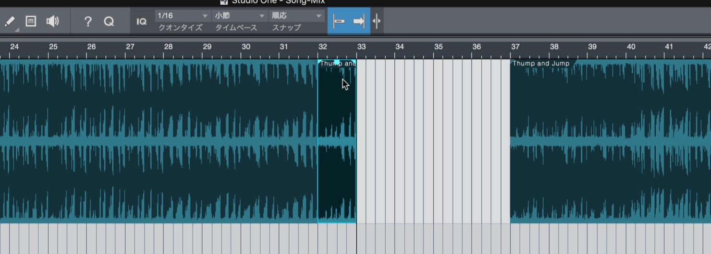Open the 順応 snap mode dropdown
The height and width of the screenshot is (254, 711).
pyautogui.click(x=296, y=16)
